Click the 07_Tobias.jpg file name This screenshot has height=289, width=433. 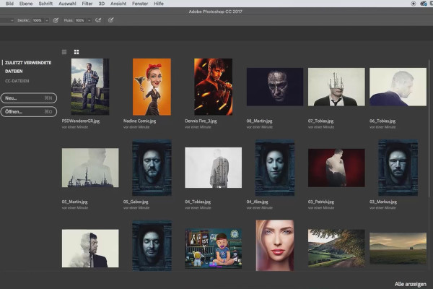click(321, 121)
